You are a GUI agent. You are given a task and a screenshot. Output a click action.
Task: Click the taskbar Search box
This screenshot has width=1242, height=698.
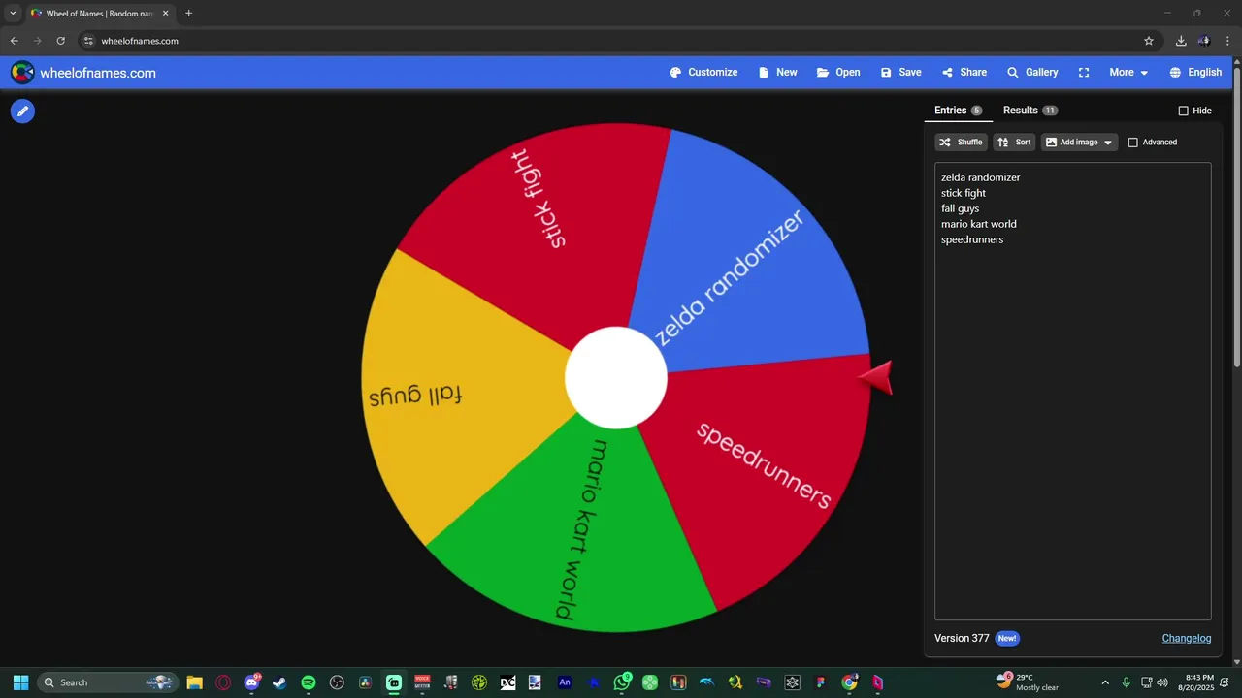(x=108, y=682)
